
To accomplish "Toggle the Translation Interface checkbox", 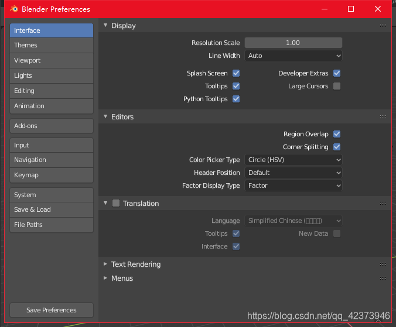I will tap(236, 247).
